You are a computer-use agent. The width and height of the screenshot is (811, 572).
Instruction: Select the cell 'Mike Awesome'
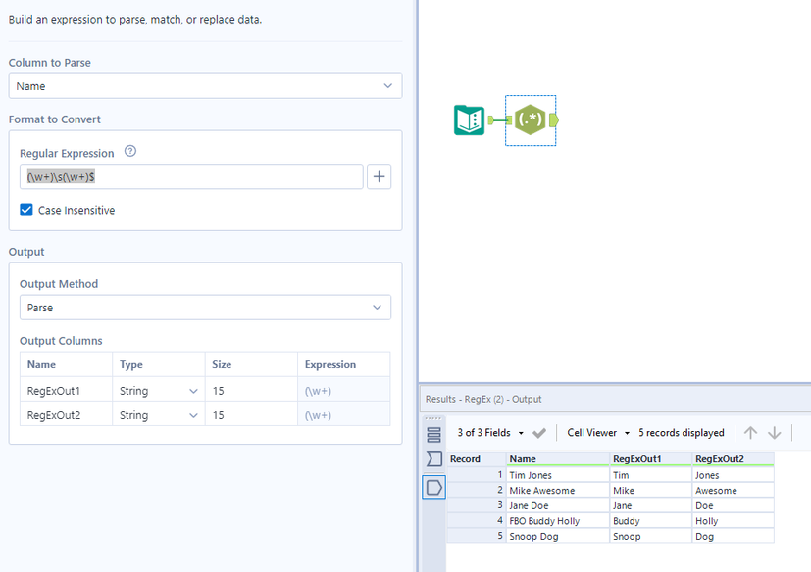point(558,491)
